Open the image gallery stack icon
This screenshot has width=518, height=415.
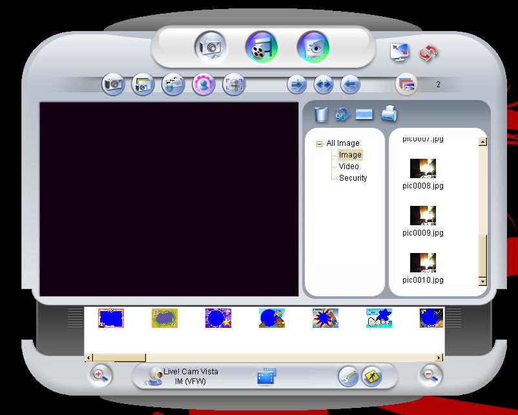pyautogui.click(x=406, y=84)
